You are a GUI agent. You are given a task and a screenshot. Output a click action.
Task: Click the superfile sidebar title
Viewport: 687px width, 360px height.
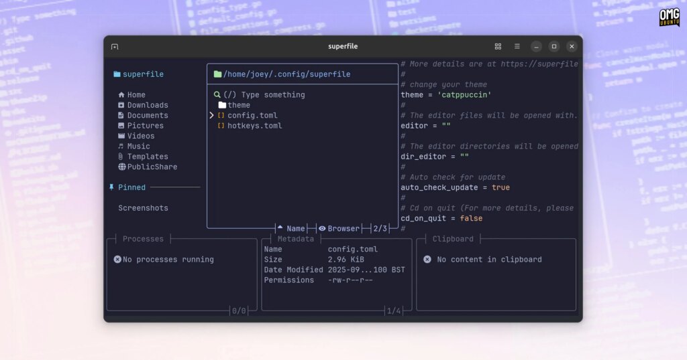[144, 74]
